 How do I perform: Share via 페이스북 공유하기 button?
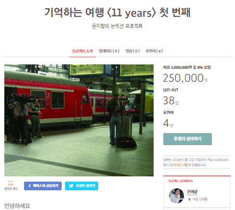click(43, 186)
